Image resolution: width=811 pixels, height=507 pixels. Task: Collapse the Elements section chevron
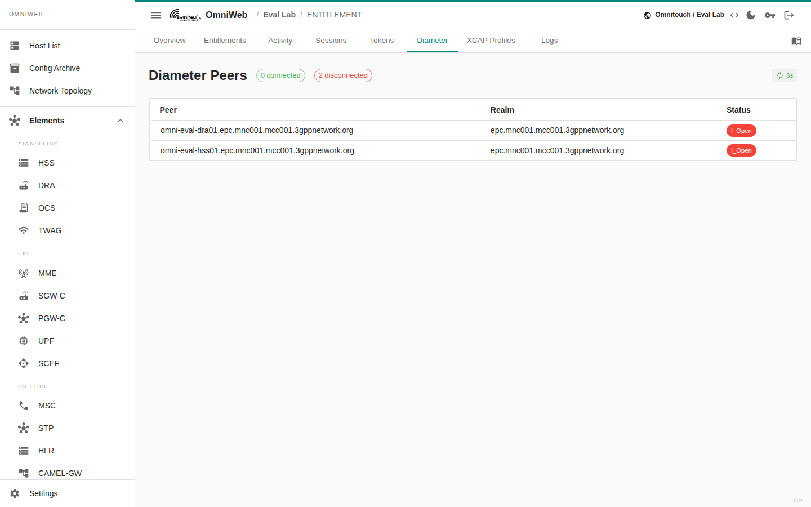coord(121,121)
